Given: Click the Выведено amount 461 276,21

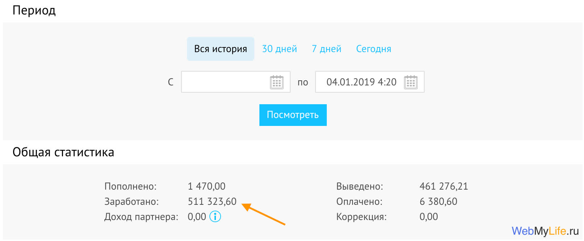Looking at the screenshot, I should coord(443,186).
